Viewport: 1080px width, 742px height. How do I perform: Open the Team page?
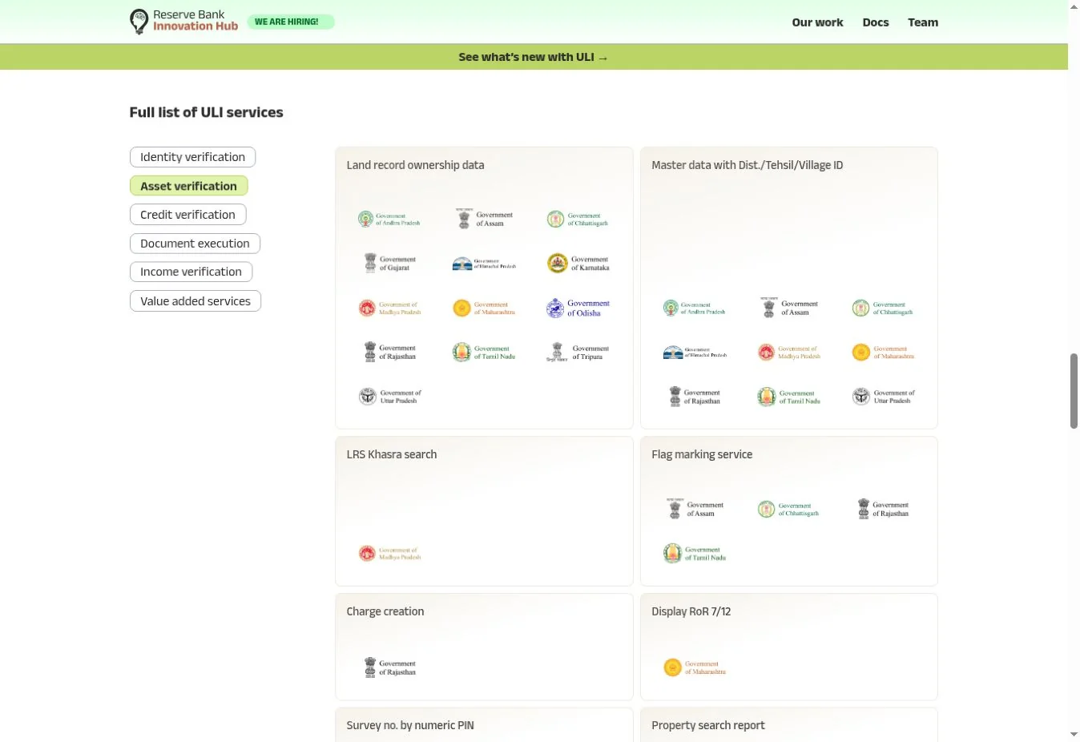pos(923,22)
